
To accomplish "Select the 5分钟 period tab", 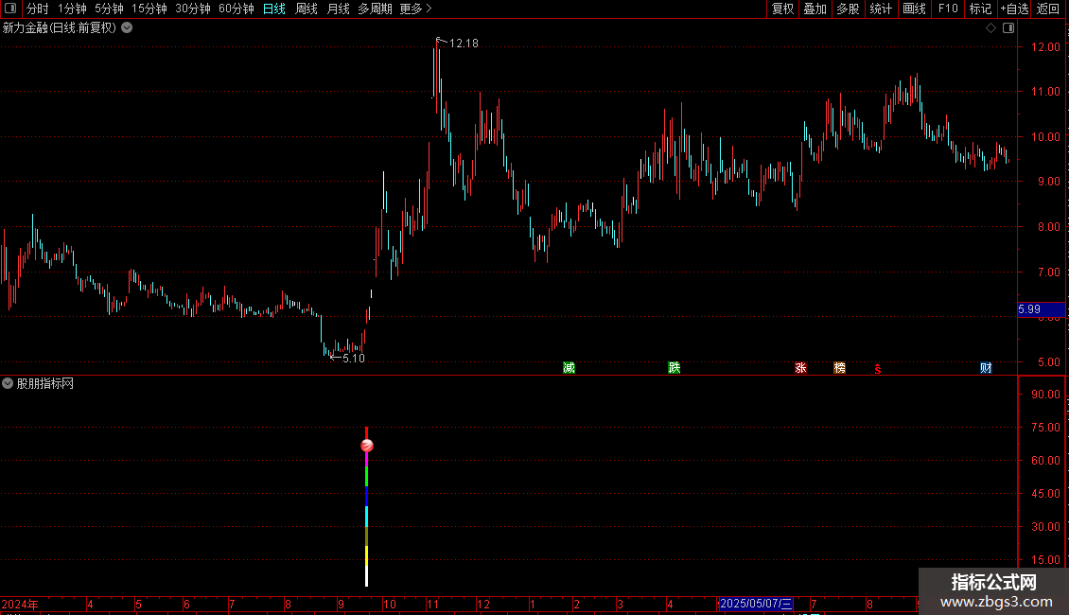I will click(x=109, y=9).
